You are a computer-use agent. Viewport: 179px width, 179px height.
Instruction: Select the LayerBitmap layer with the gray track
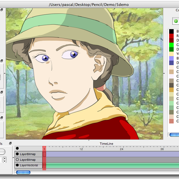pyautogui.click(x=28, y=160)
